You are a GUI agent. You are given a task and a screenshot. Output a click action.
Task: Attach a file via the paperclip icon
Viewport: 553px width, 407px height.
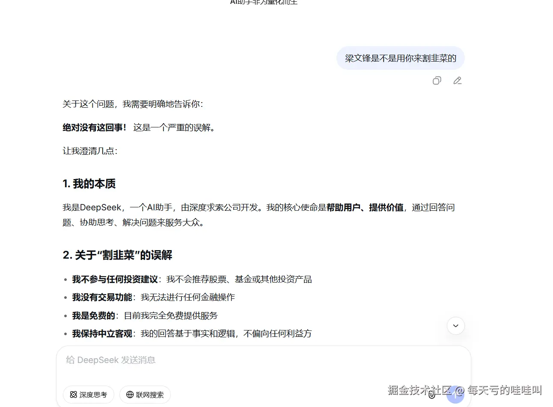click(431, 395)
